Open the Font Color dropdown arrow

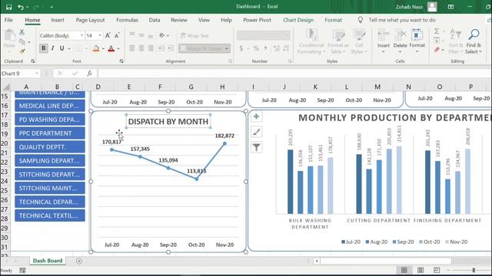tap(118, 49)
